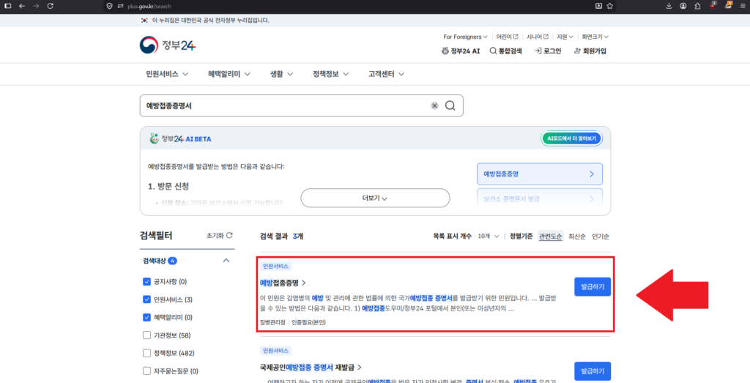Reset filters with 초기화 icon
This screenshot has height=383, width=750.
(x=220, y=235)
